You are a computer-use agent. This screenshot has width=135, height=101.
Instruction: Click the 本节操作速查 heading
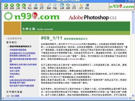14,92
